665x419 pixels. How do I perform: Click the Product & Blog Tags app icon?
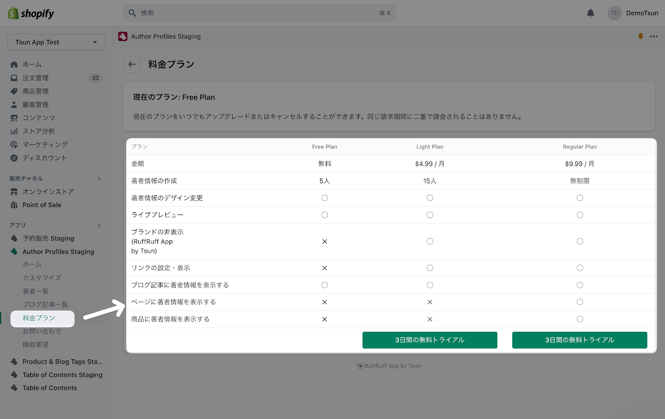pyautogui.click(x=14, y=361)
